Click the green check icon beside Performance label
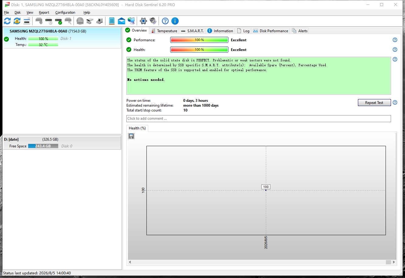This screenshot has width=405, height=278. tap(129, 40)
